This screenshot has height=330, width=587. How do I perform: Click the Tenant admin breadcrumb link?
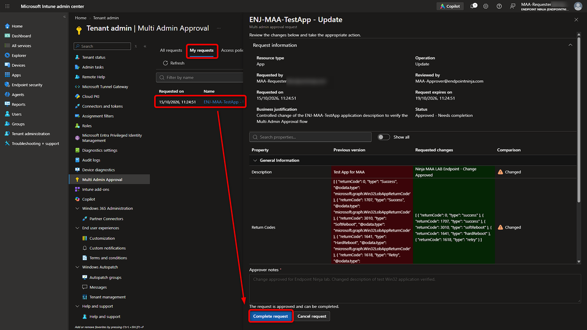point(106,18)
